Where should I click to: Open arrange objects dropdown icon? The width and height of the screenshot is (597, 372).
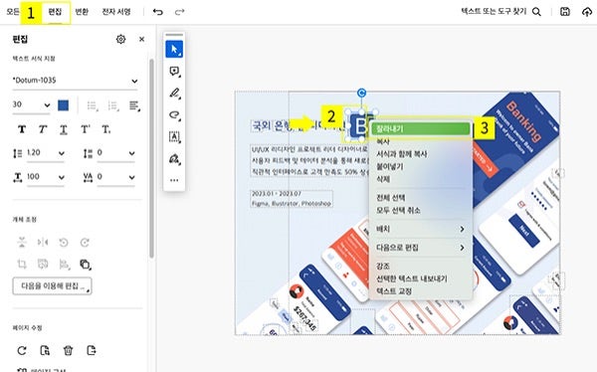click(x=86, y=264)
